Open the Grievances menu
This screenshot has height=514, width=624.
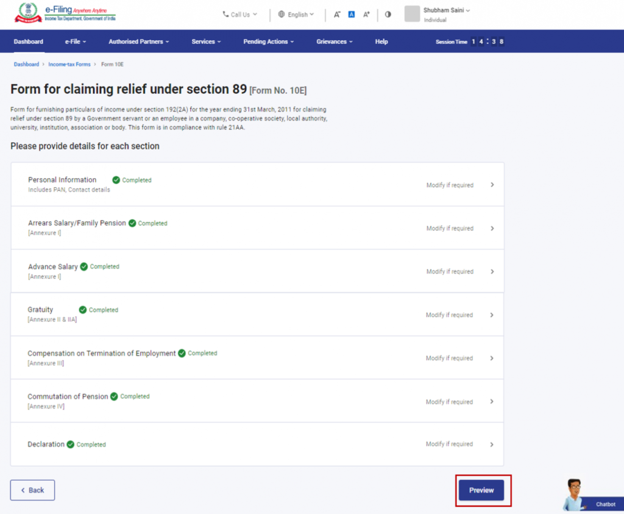click(334, 41)
